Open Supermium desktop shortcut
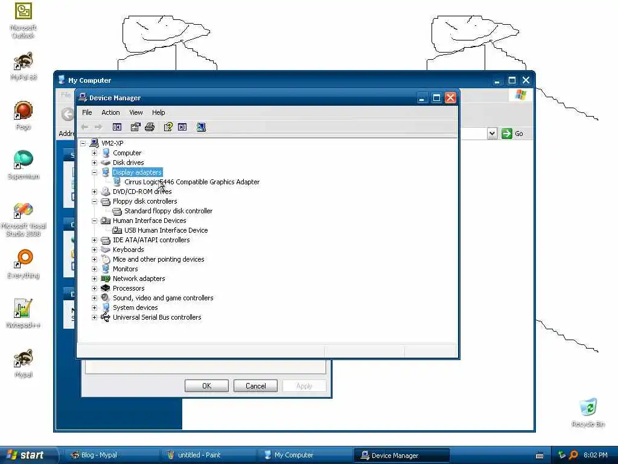Viewport: 618px width, 464px height. tap(24, 165)
